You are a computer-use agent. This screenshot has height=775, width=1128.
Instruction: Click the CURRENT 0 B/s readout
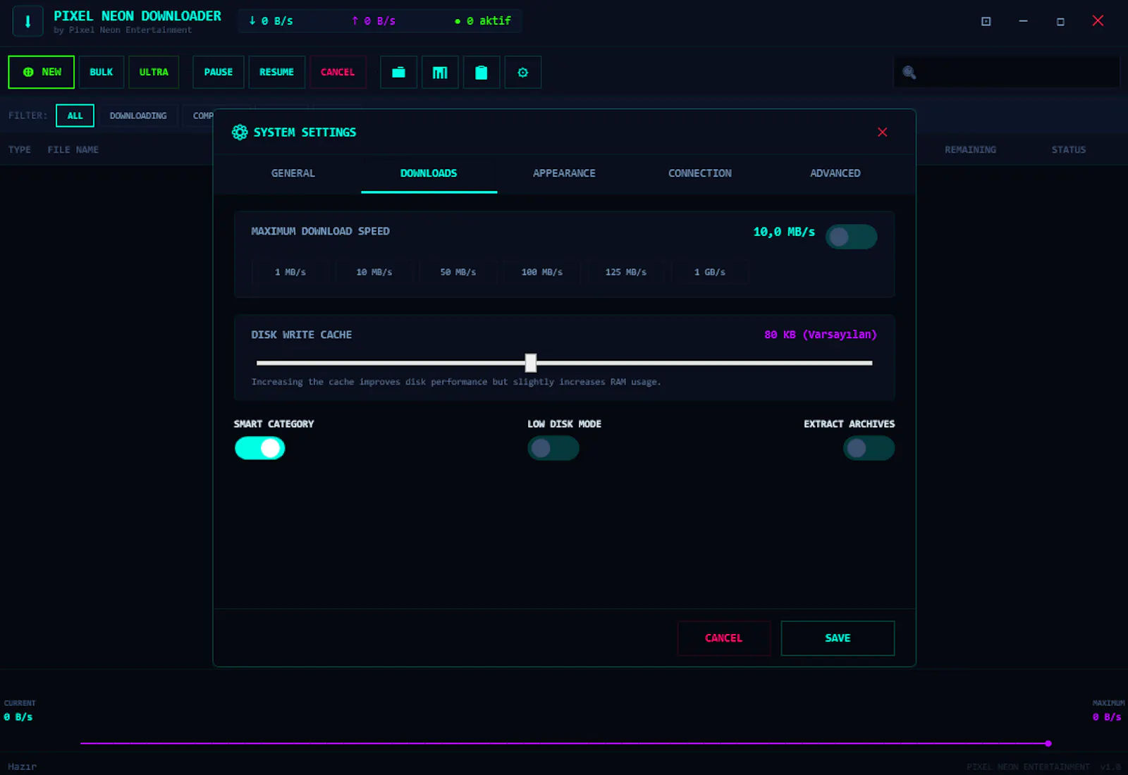(20, 711)
